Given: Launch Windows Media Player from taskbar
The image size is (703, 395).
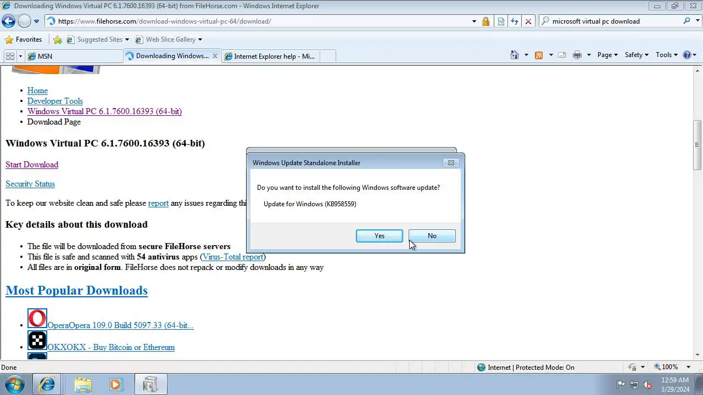Looking at the screenshot, I should pos(115,385).
